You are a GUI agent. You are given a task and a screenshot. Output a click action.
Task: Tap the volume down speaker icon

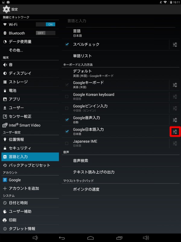pos(35,238)
